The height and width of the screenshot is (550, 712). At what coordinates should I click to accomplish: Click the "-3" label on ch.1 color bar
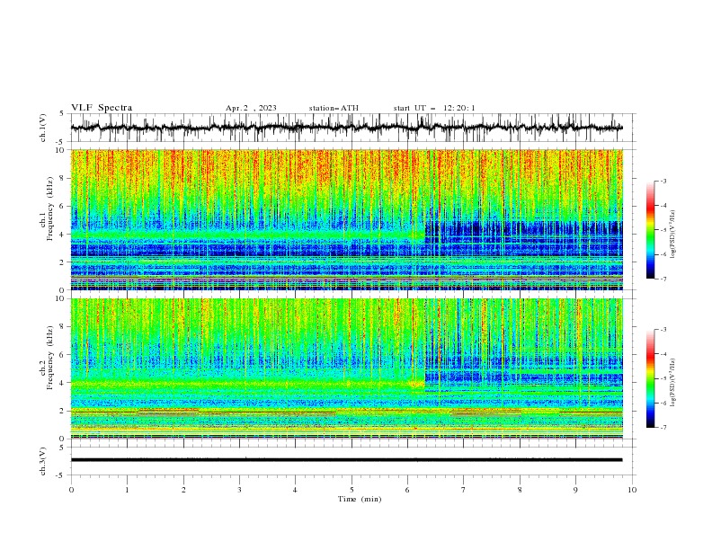(663, 181)
